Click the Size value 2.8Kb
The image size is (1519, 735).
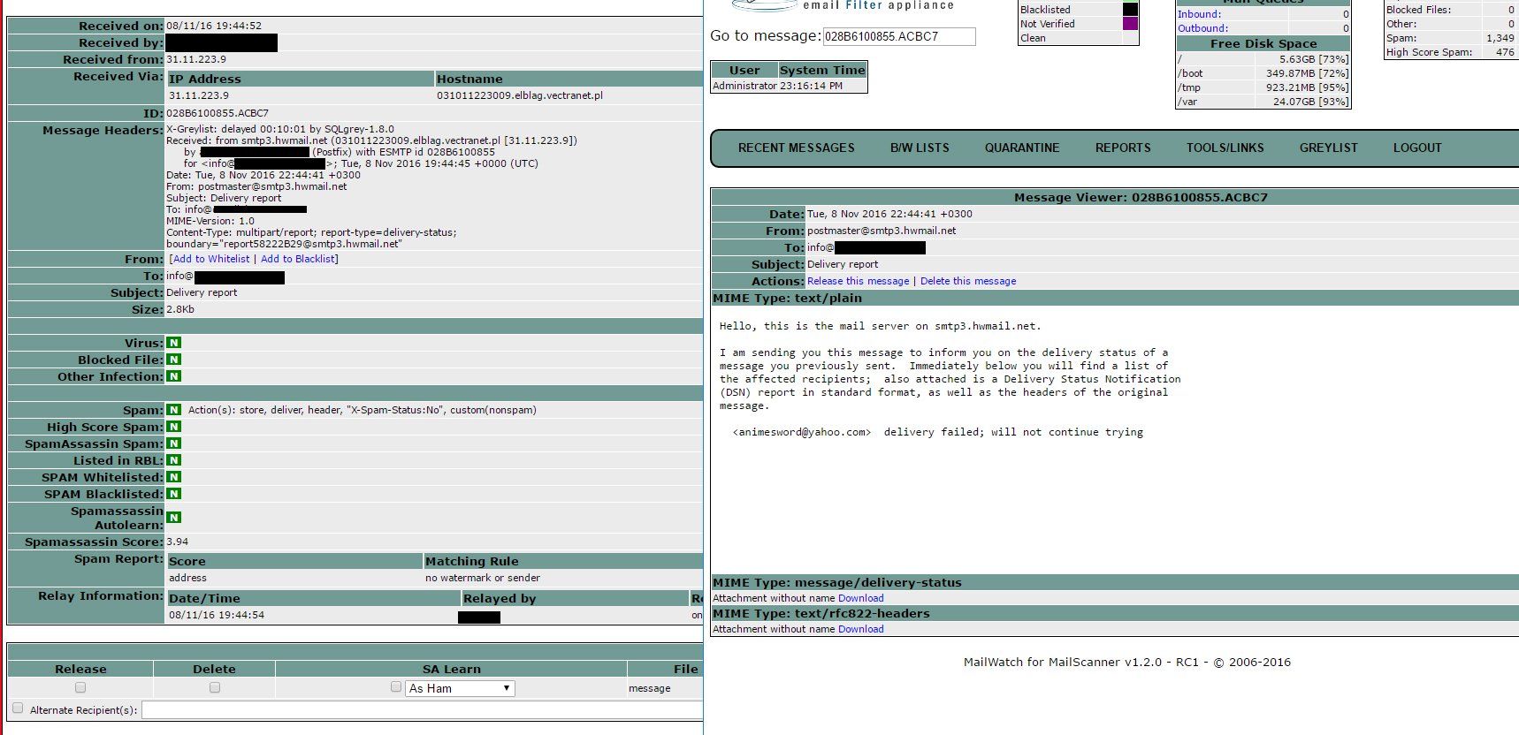click(180, 309)
